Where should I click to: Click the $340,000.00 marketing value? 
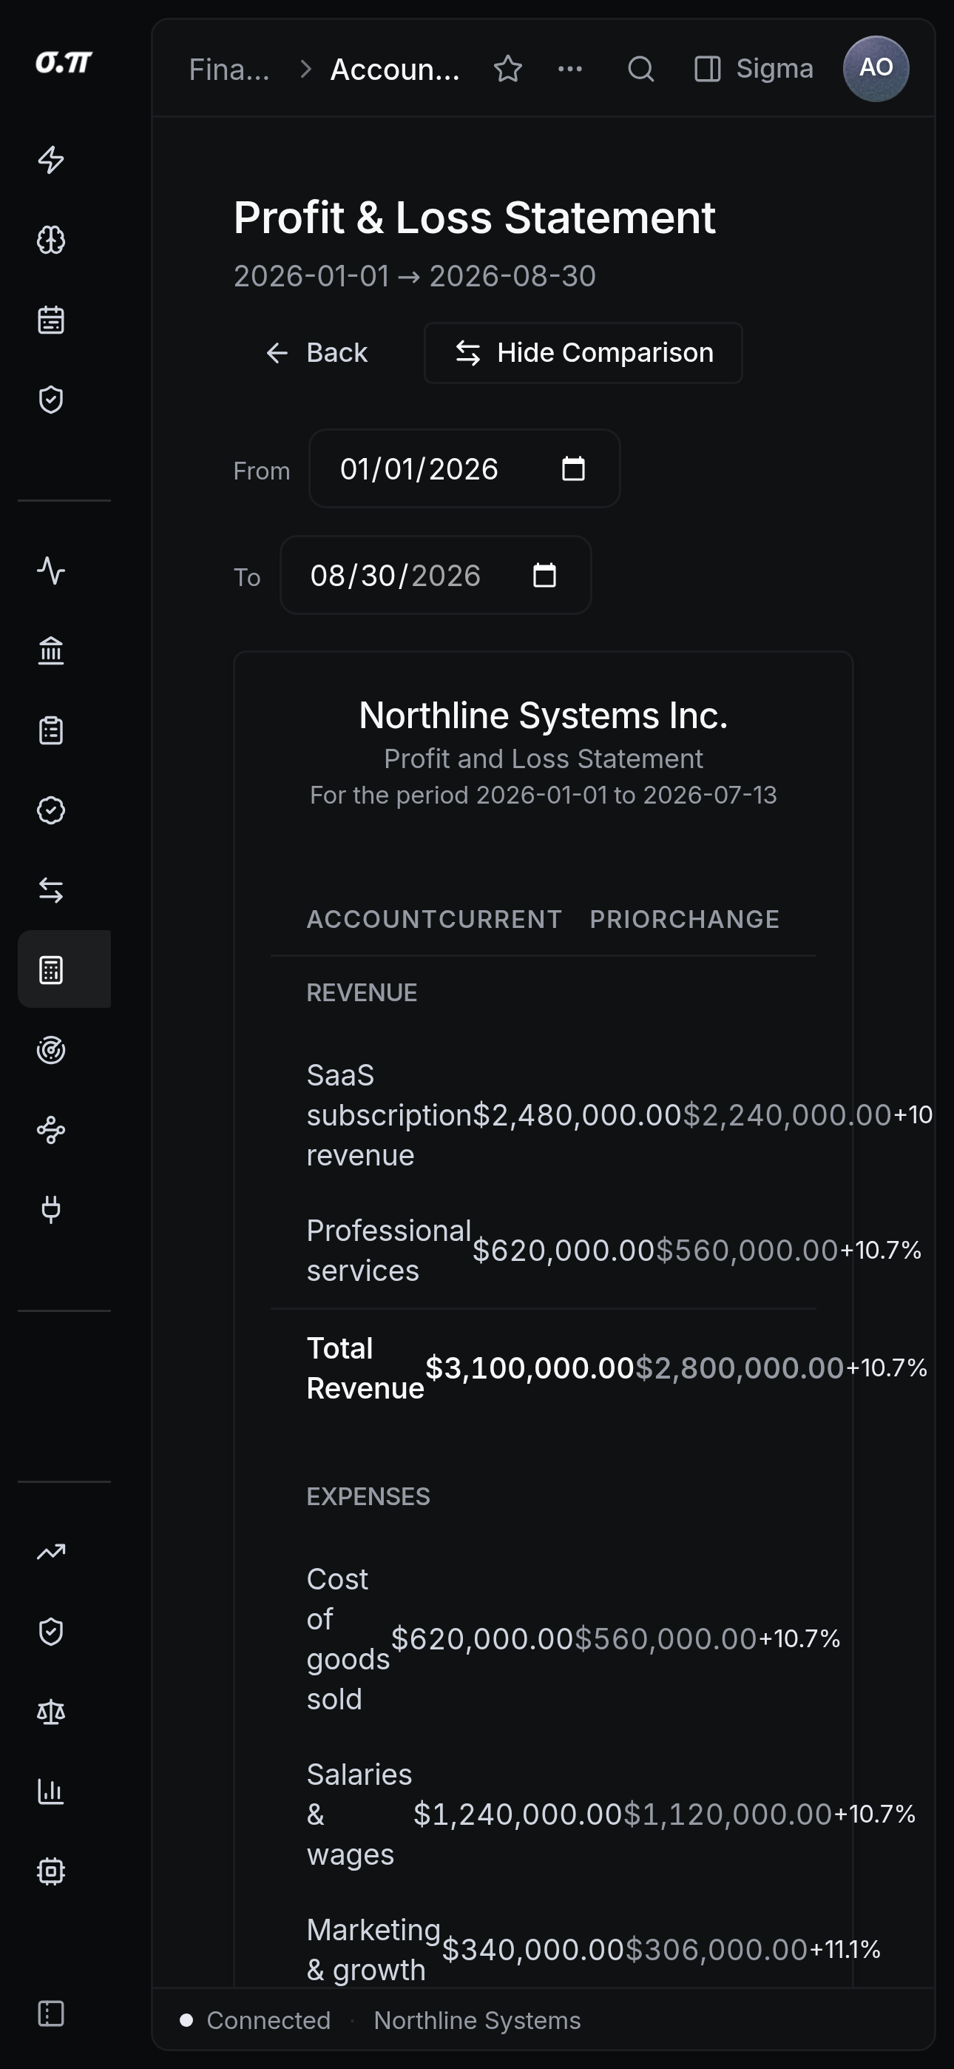(x=533, y=1949)
